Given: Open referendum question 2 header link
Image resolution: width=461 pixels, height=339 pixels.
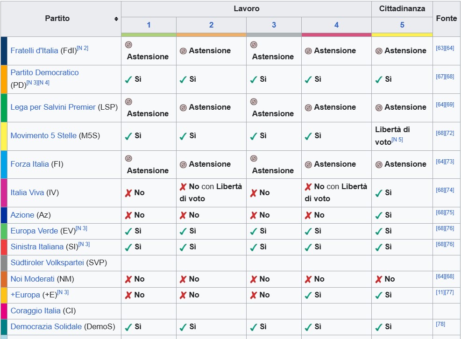Looking at the screenshot, I should 212,25.
